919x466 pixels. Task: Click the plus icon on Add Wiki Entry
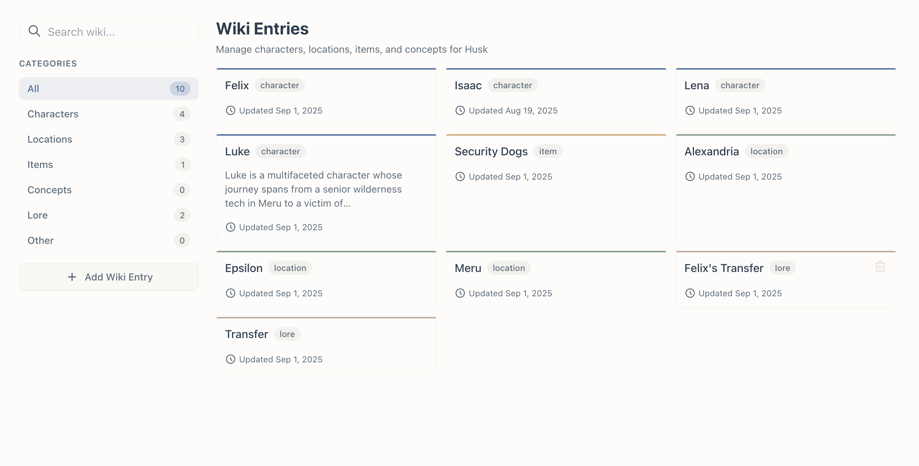(x=72, y=277)
